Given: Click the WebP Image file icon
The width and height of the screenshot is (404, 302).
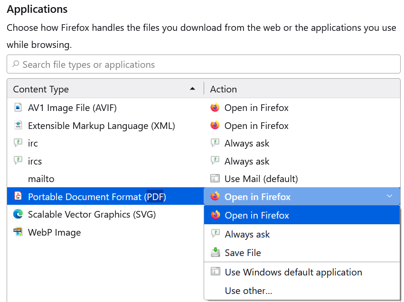Looking at the screenshot, I should coord(18,232).
